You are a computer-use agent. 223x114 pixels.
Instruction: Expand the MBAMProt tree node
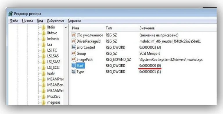(39, 79)
